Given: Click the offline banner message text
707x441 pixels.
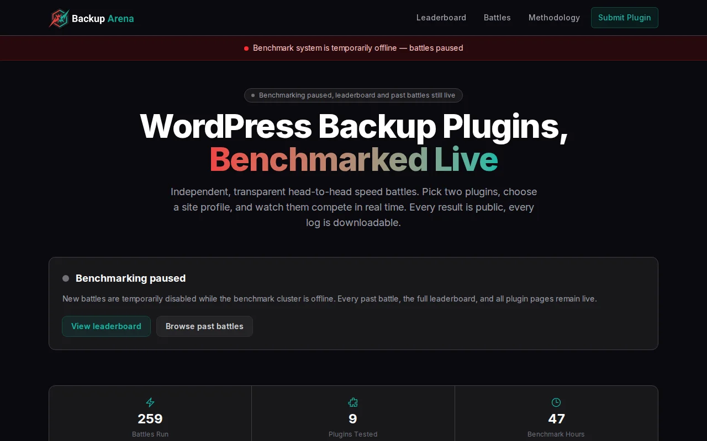Looking at the screenshot, I should 358,48.
